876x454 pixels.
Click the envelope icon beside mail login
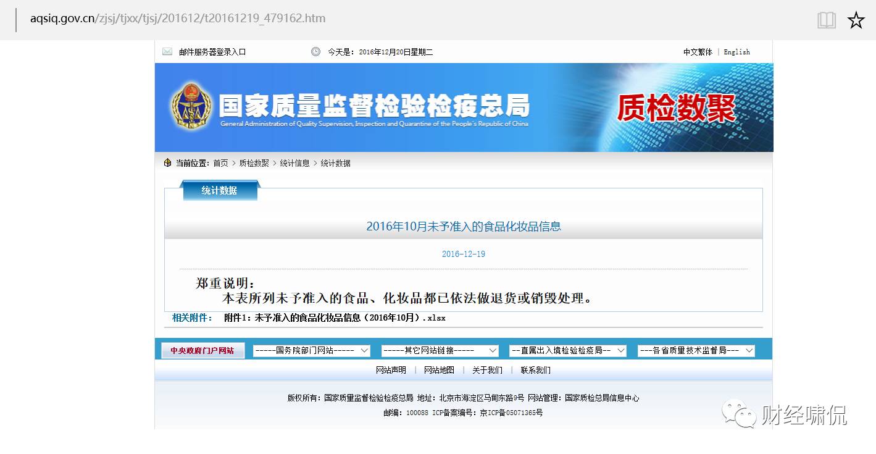point(167,52)
